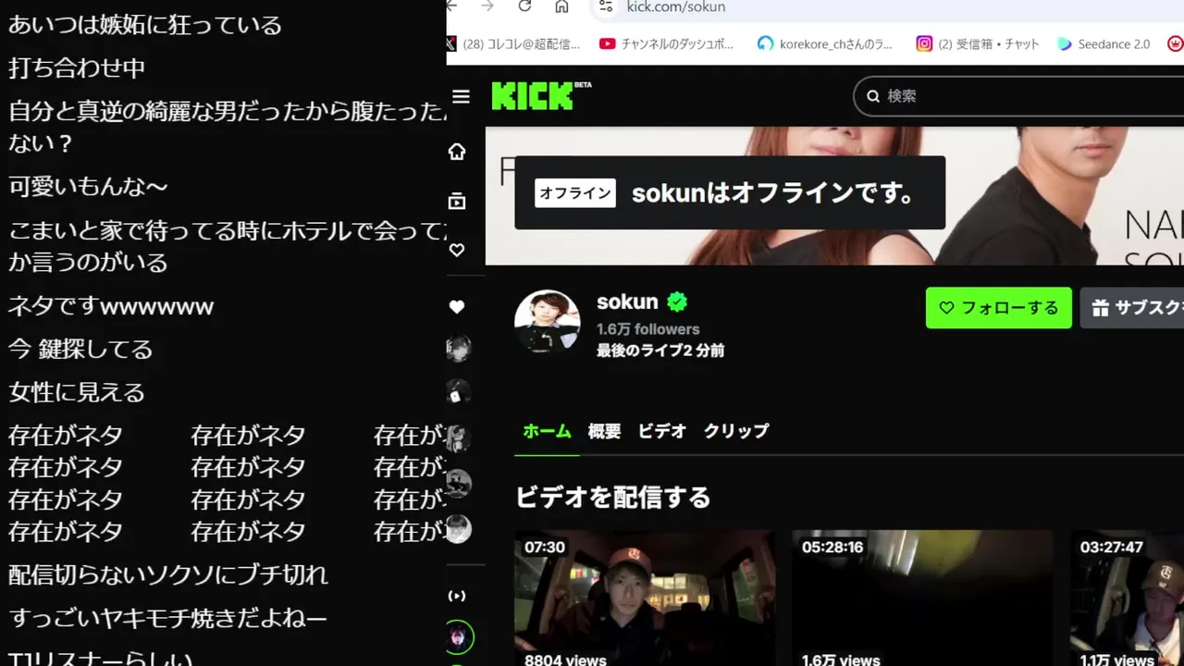
Task: Switch to the ビデオ tab
Action: pyautogui.click(x=662, y=431)
